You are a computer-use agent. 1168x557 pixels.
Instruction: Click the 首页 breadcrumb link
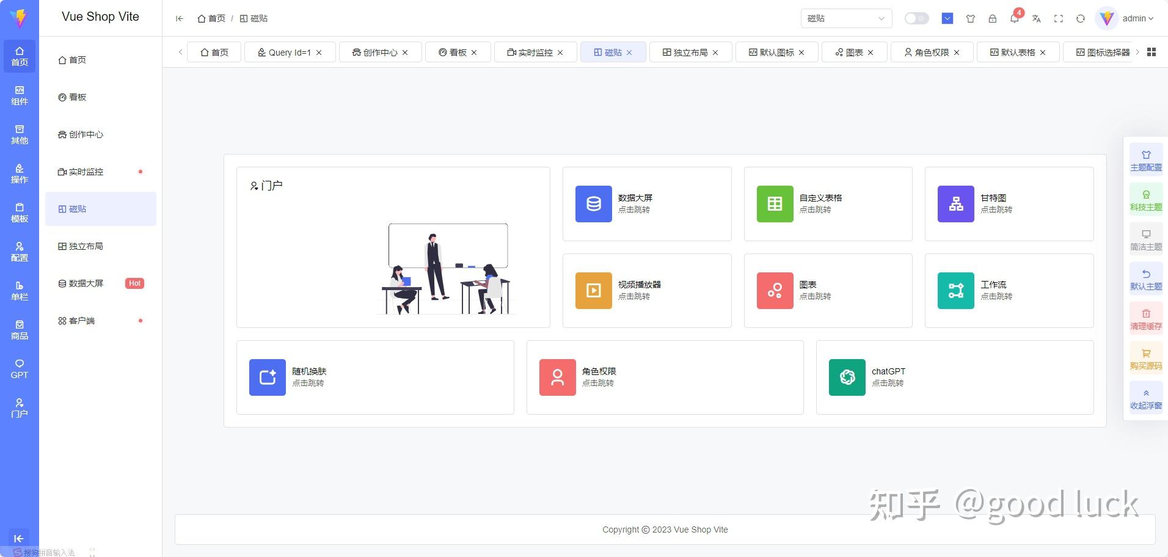211,18
